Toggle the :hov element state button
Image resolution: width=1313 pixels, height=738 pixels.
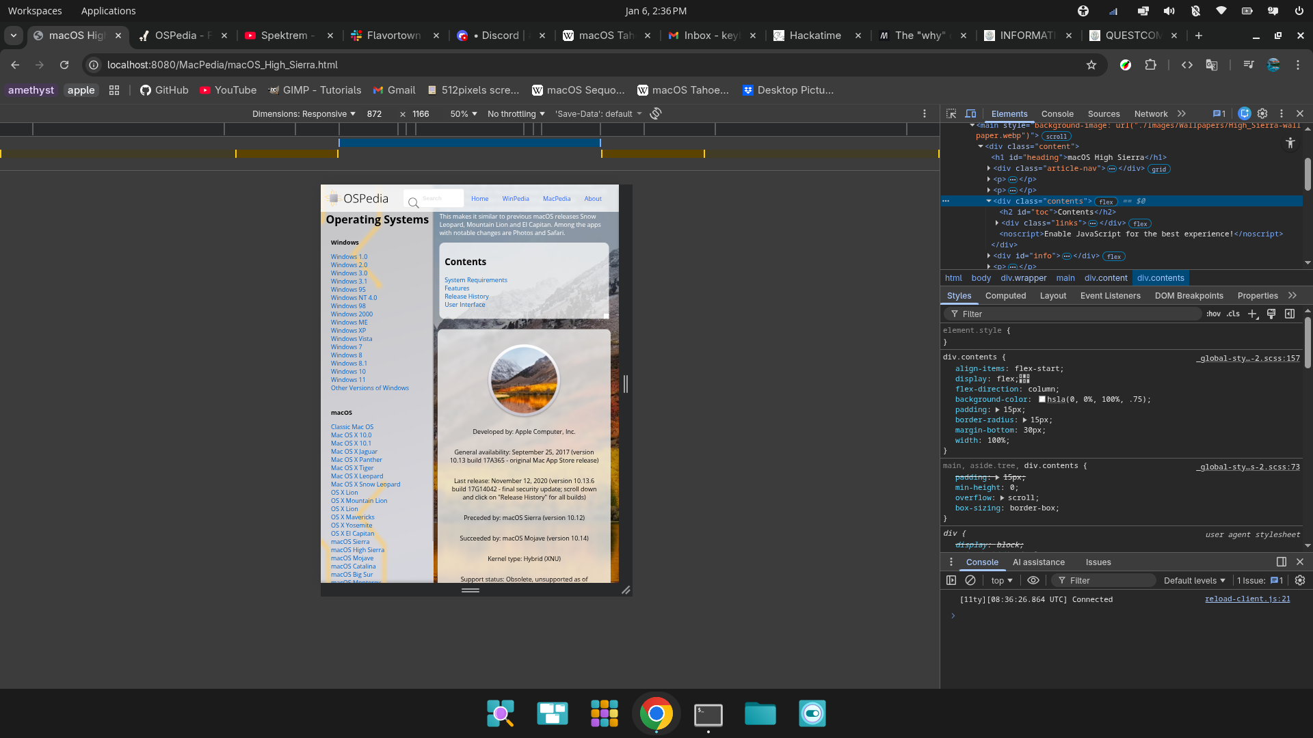tap(1213, 314)
